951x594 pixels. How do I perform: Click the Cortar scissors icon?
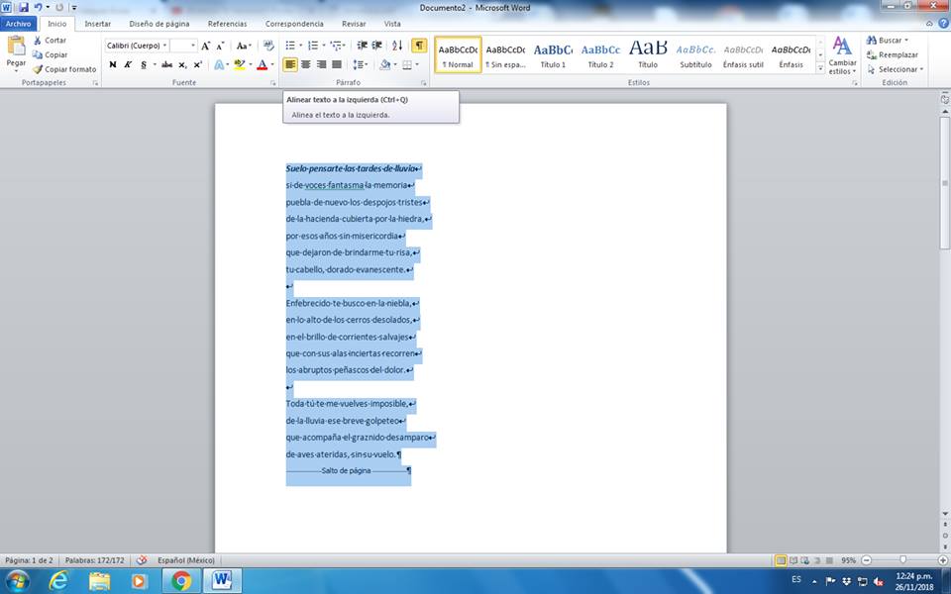tap(37, 41)
